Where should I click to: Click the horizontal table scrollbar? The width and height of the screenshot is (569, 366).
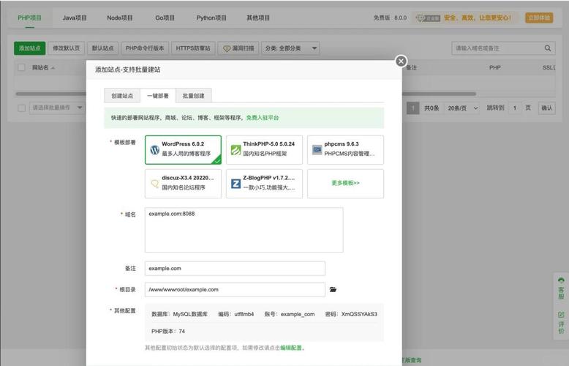246,94
